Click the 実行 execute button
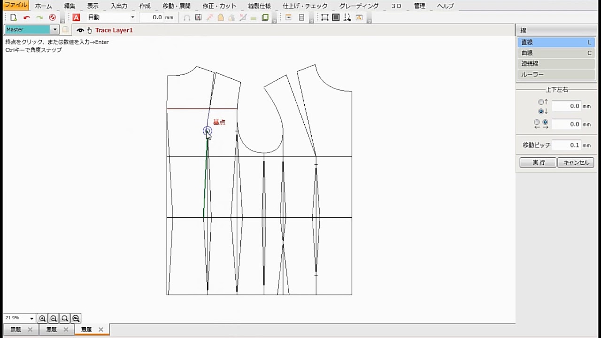Screen dimensions: 601x338 (x=538, y=162)
